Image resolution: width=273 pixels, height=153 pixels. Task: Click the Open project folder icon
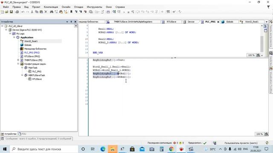(x=7, y=12)
